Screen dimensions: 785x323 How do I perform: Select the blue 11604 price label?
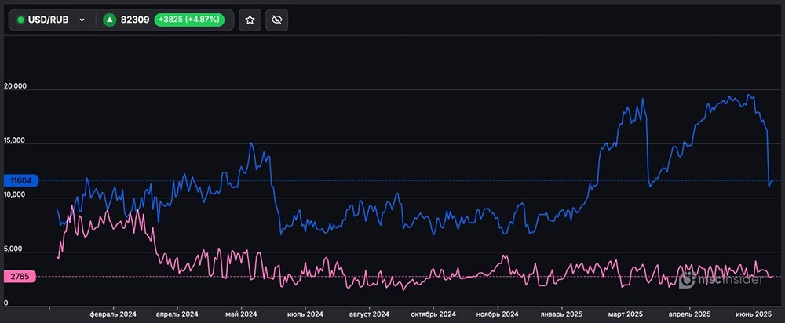tap(20, 180)
